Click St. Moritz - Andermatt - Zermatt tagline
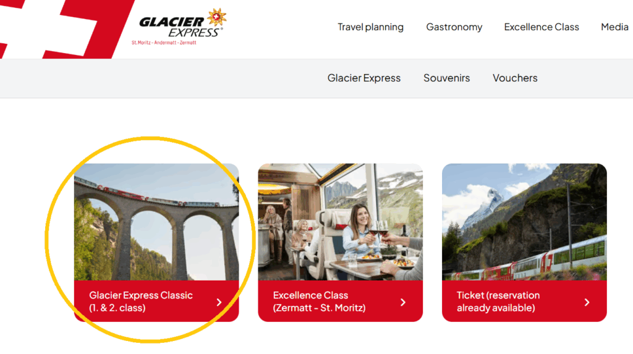The height and width of the screenshot is (354, 633). tap(163, 43)
